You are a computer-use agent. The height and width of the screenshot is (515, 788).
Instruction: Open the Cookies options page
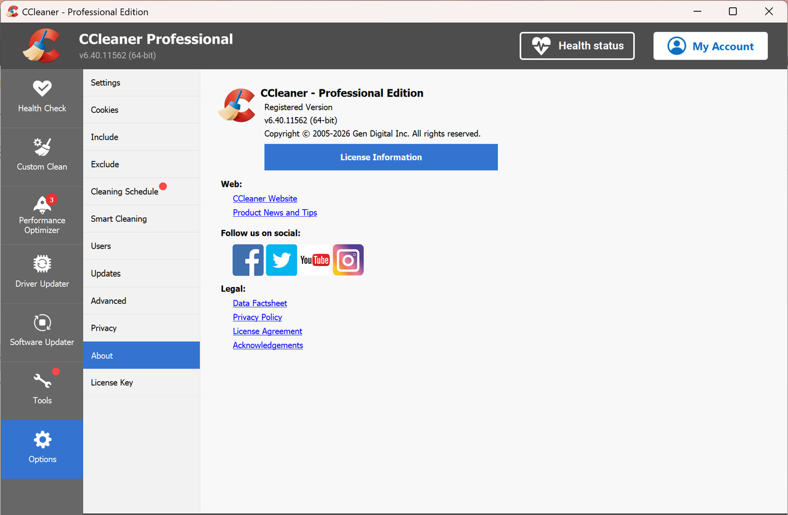142,110
